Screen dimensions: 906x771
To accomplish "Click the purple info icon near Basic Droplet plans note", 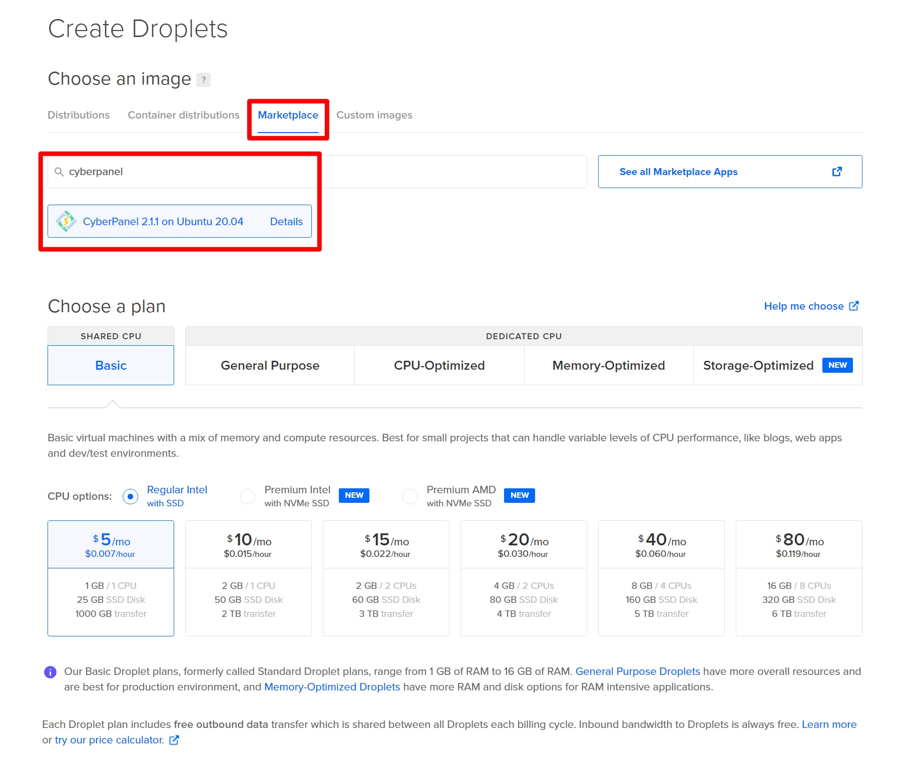I will 52,671.
